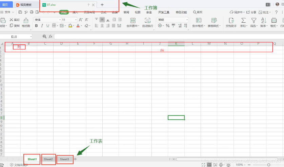Click the Justify alignment icon

(x=114, y=26)
